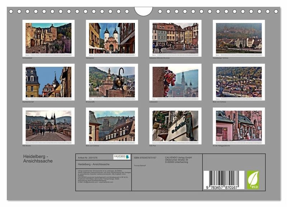Select the Liebesstein love locks thumbnail
This screenshot has width=287, height=207.
pyautogui.click(x=175, y=82)
